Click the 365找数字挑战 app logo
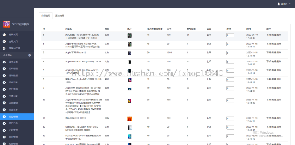This screenshot has width=295, height=145. pyautogui.click(x=7, y=24)
